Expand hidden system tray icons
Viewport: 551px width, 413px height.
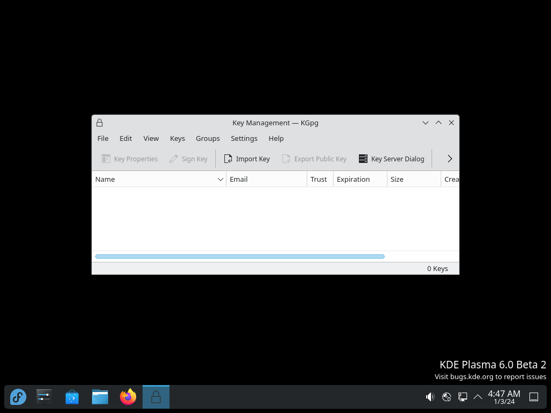478,397
